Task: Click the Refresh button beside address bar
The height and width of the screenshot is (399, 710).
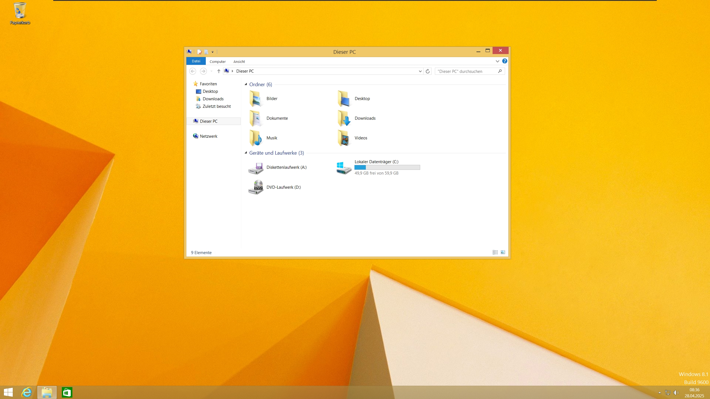Action: point(428,71)
